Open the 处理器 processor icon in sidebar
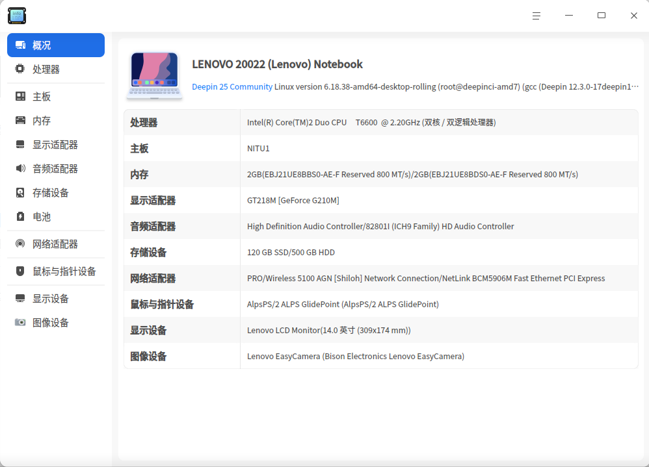Screen dimensions: 649x467 click(x=20, y=69)
